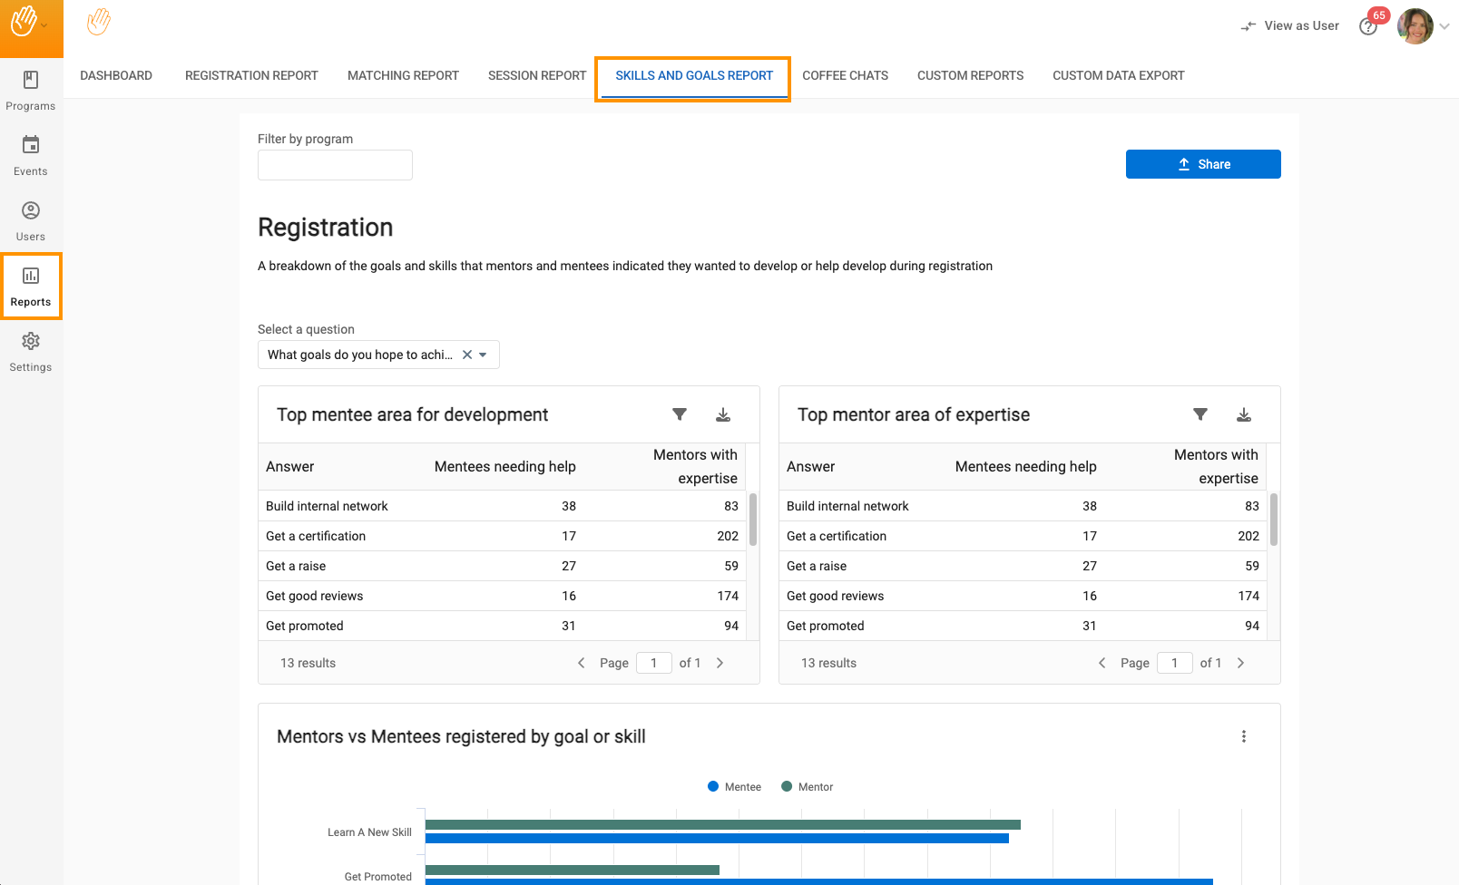Open the user profile avatar menu
The width and height of the screenshot is (1459, 885).
pyautogui.click(x=1415, y=26)
